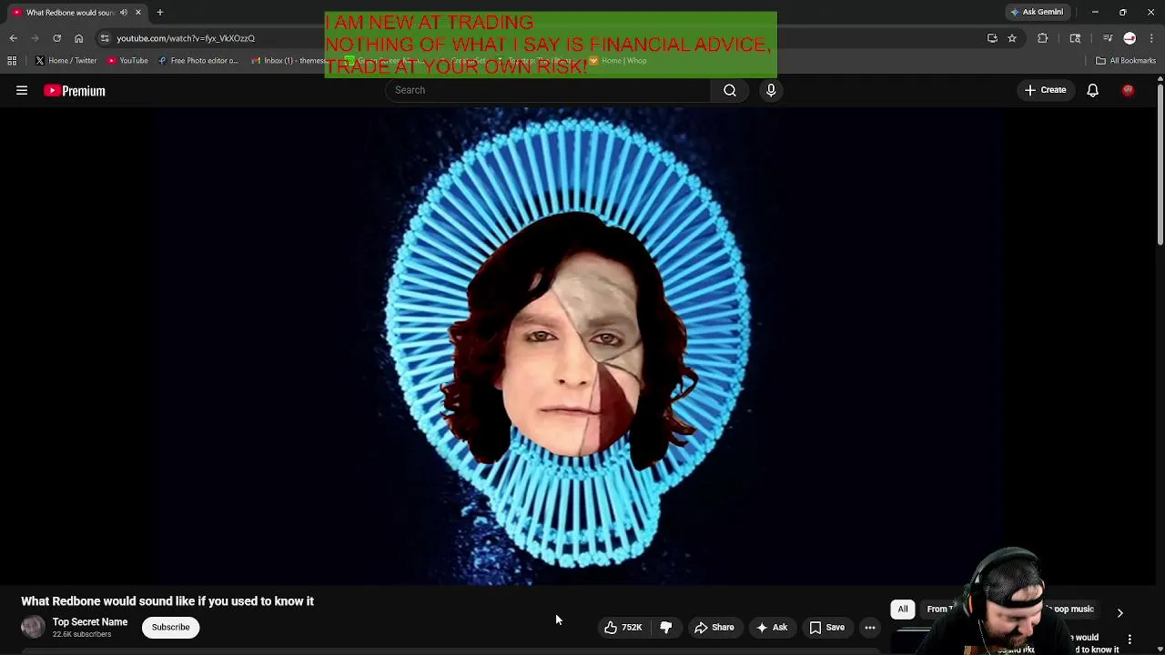Open All Bookmarks folder
Viewport: 1165px width, 655px height.
click(x=1126, y=61)
